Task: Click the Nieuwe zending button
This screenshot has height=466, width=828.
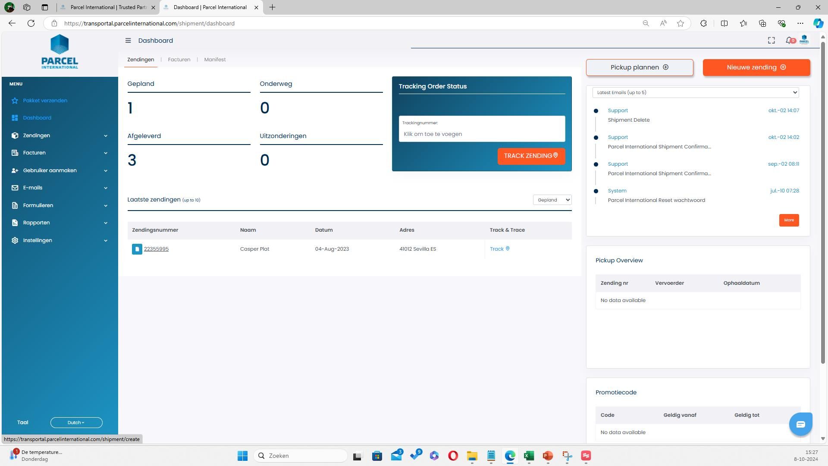Action: pos(756,67)
